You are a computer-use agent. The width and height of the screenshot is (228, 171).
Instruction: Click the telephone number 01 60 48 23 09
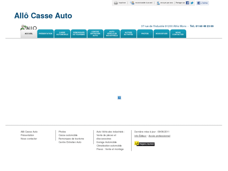204,26
